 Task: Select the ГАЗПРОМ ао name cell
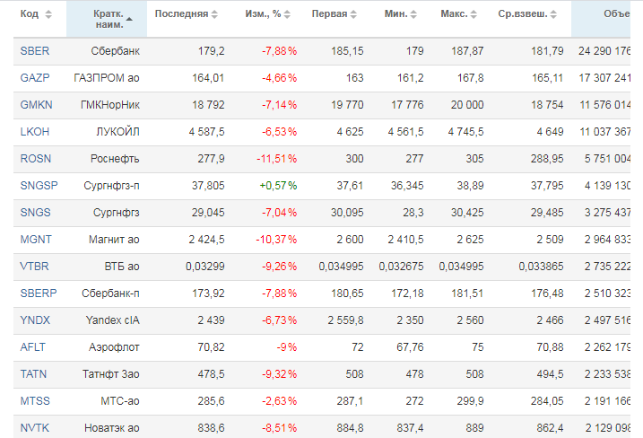point(107,78)
